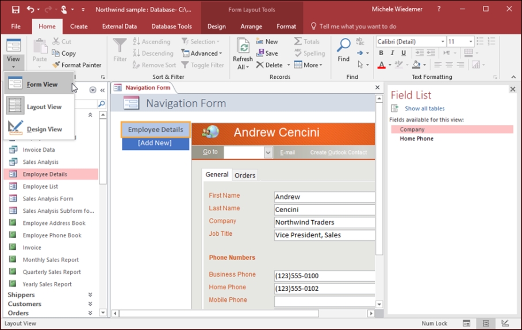The width and height of the screenshot is (522, 330).
Task: Click the First Name field
Action: 325,197
